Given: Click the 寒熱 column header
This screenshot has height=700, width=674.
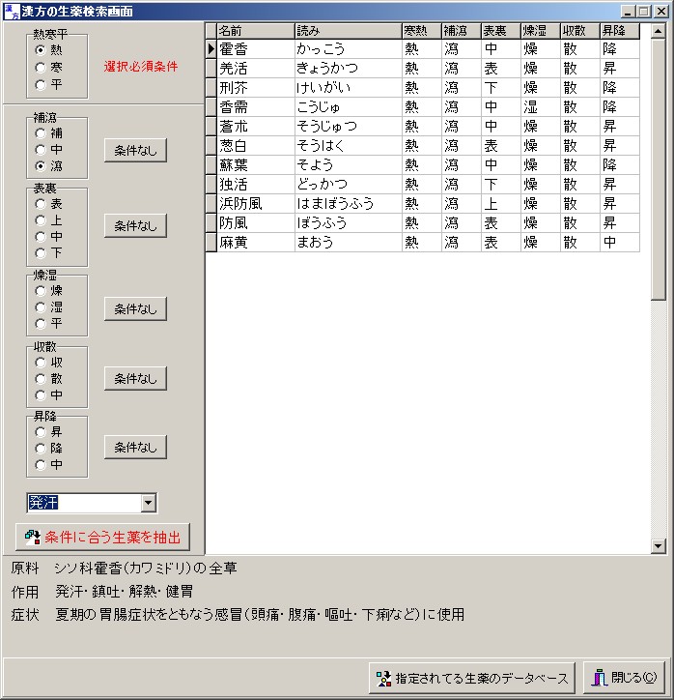Looking at the screenshot, I should [422, 31].
